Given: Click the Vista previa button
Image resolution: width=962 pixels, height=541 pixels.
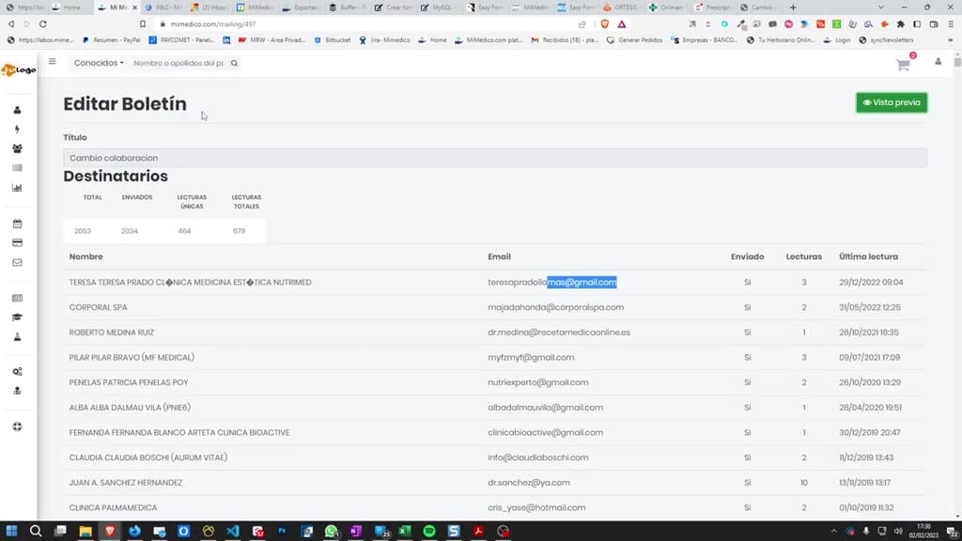Looking at the screenshot, I should [x=892, y=102].
